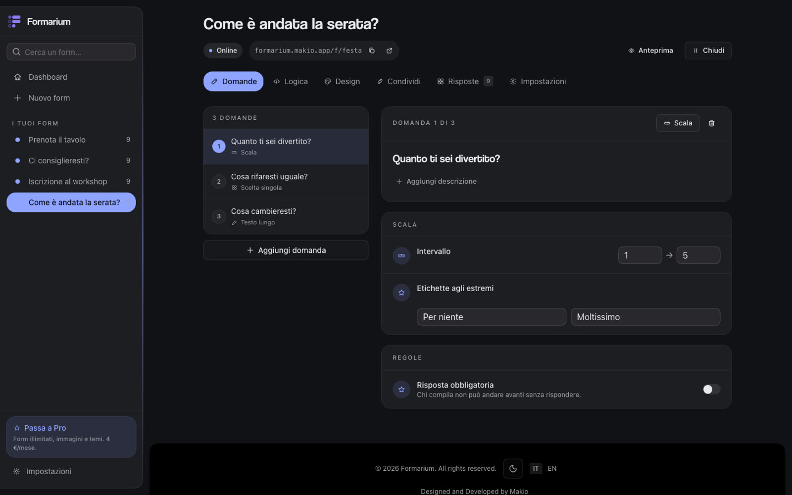The height and width of the screenshot is (495, 792).
Task: Select question 2 Cosa rifaresti uguale?
Action: pos(286,182)
